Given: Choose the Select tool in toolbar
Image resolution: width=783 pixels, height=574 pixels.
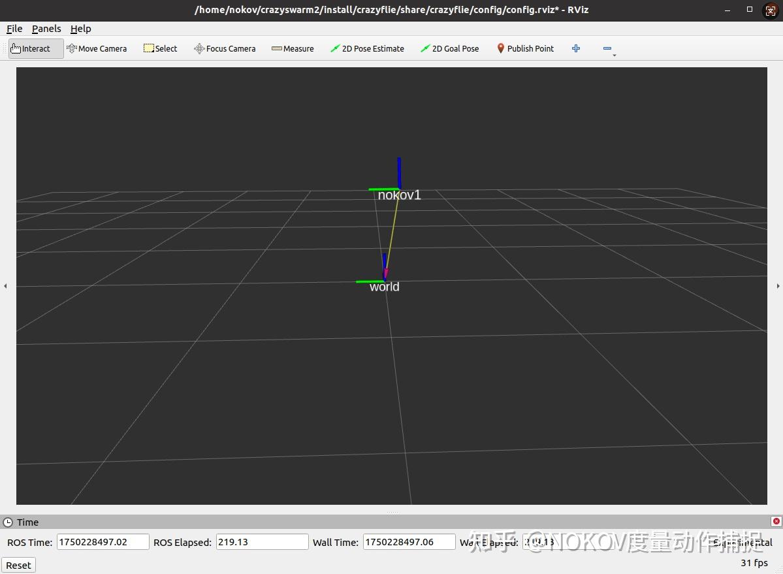Looking at the screenshot, I should click(160, 48).
